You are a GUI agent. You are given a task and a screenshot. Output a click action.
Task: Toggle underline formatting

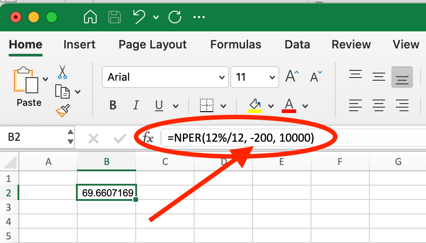pyautogui.click(x=159, y=105)
